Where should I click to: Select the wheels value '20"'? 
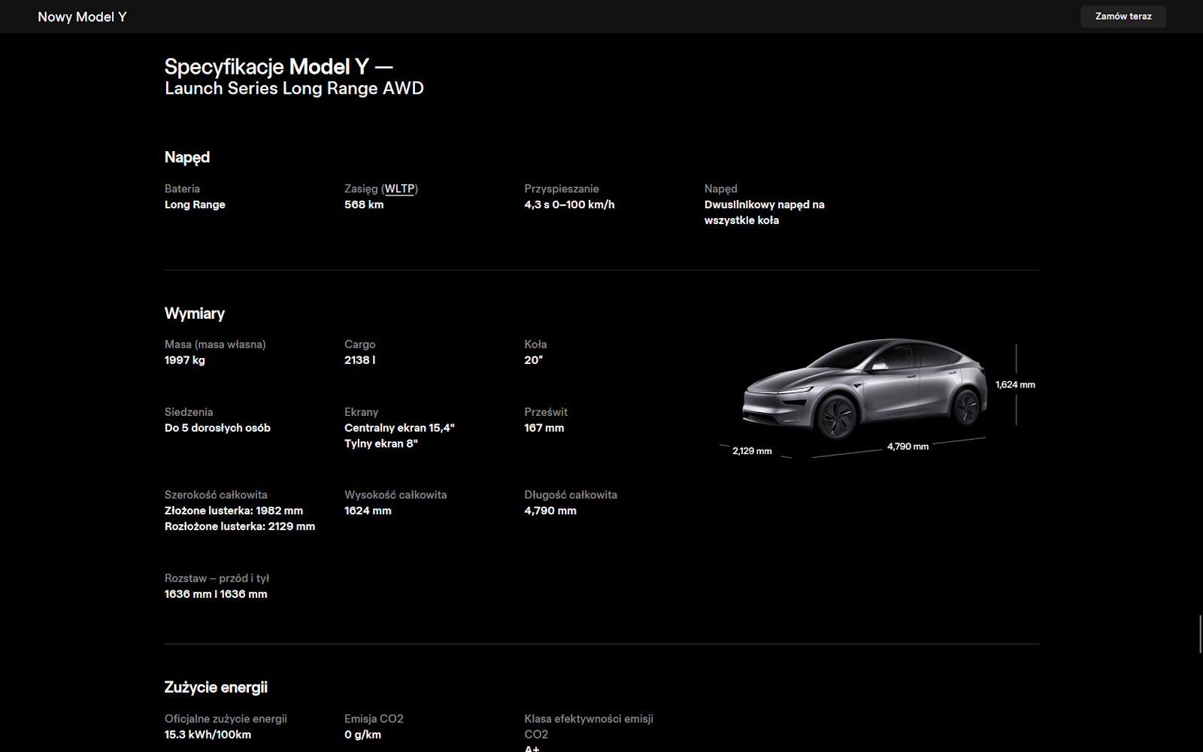533,360
